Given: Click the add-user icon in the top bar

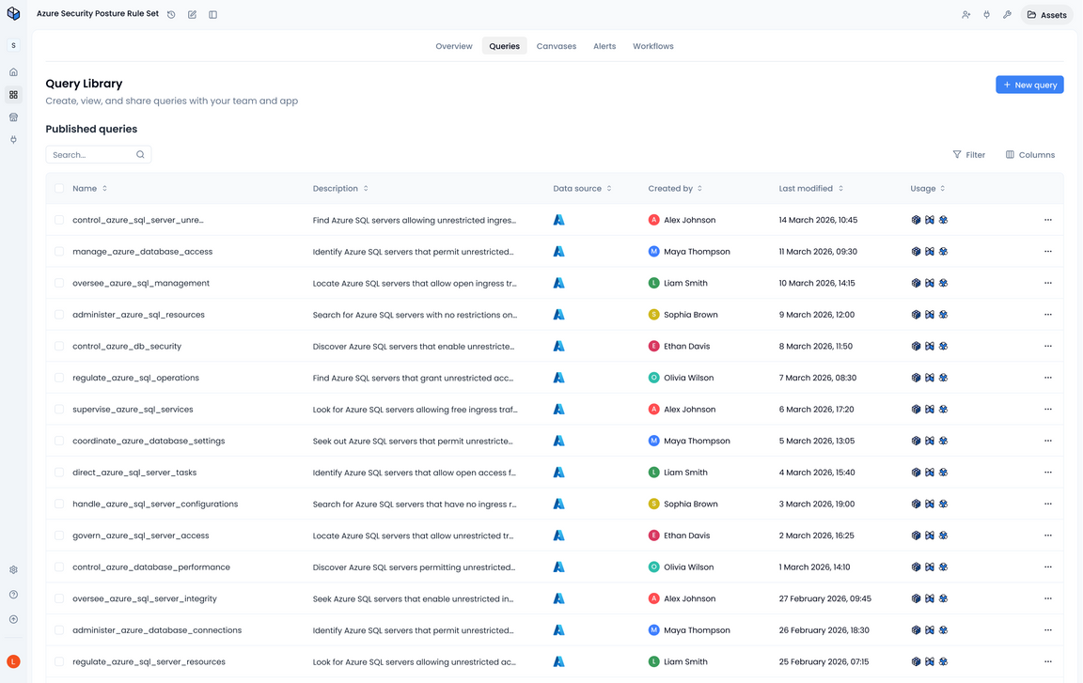Looking at the screenshot, I should click(x=965, y=14).
